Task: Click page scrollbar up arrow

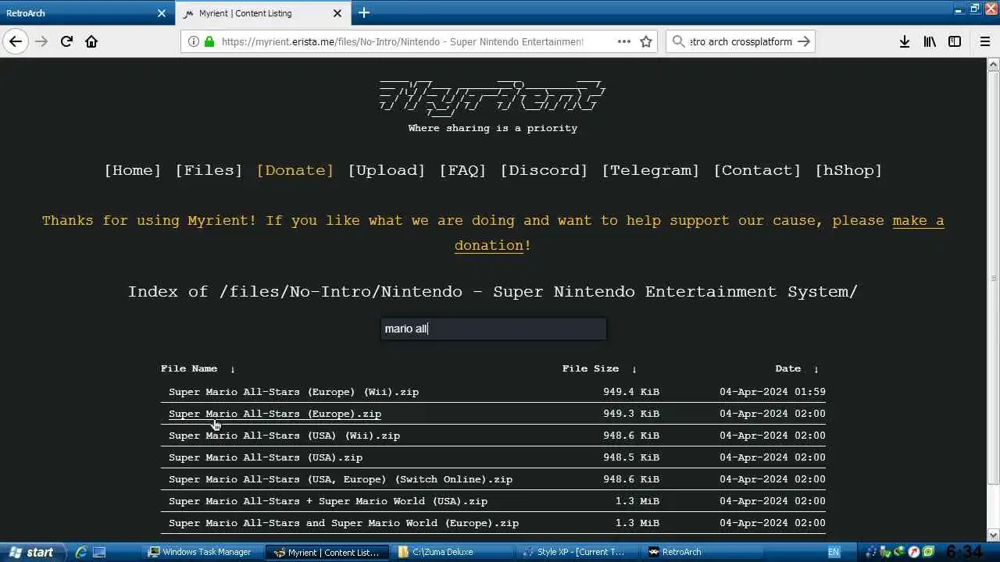Action: coord(994,64)
